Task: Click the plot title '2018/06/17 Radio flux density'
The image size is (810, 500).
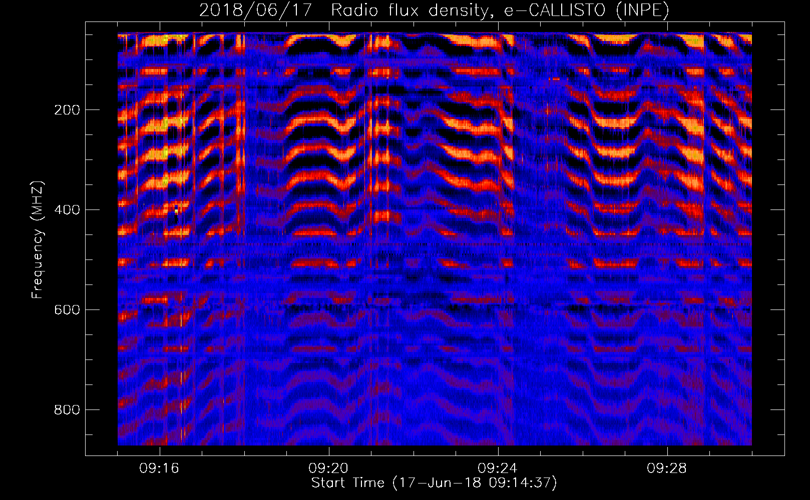Action: (434, 10)
